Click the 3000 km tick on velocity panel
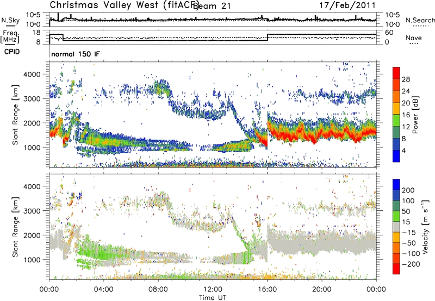 (x=33, y=211)
